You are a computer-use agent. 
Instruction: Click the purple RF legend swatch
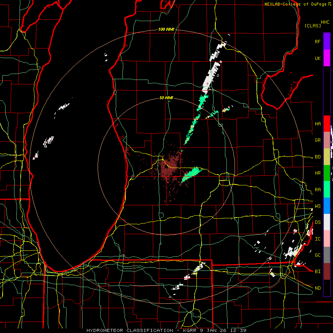[x=327, y=41]
